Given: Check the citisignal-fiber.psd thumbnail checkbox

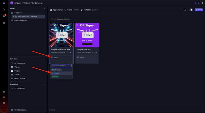Looking at the screenshot, I should [77, 25].
